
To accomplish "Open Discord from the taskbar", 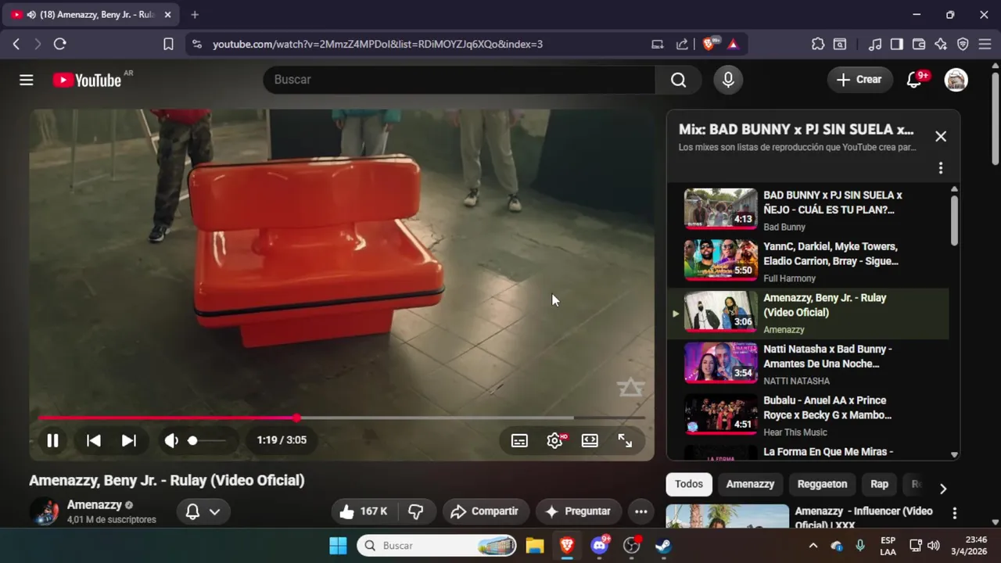I will click(600, 546).
